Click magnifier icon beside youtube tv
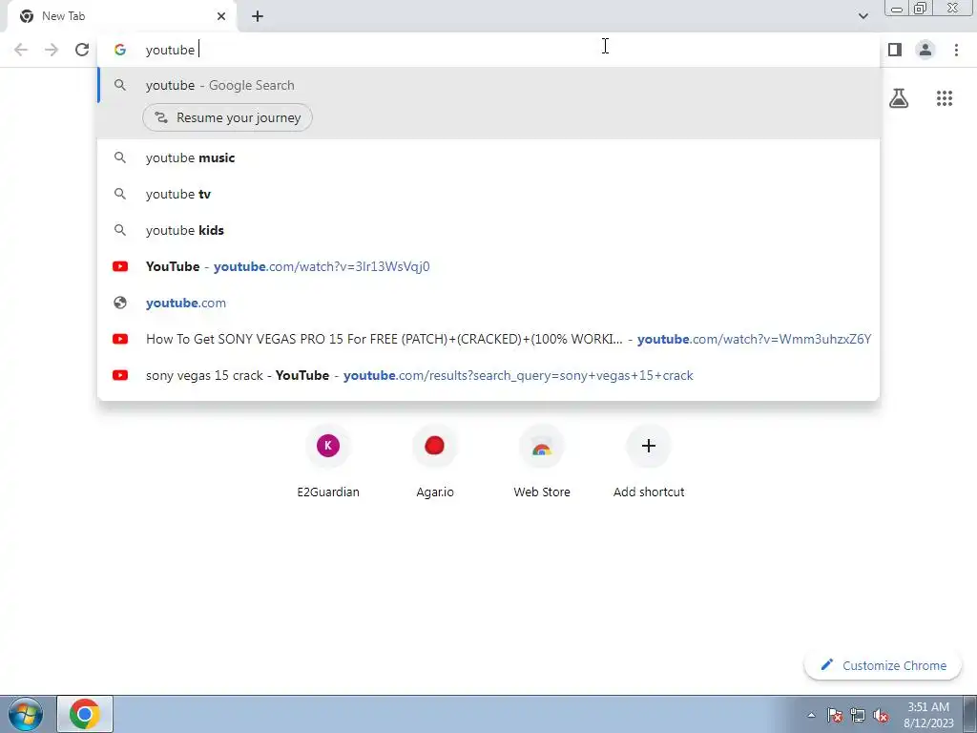Screen dimensions: 977x733 pyautogui.click(x=120, y=194)
